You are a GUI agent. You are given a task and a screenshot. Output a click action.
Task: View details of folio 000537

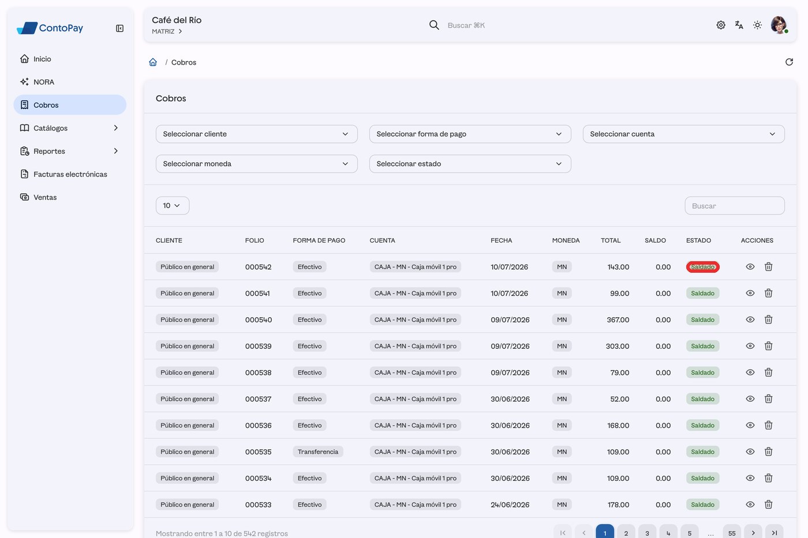(750, 399)
